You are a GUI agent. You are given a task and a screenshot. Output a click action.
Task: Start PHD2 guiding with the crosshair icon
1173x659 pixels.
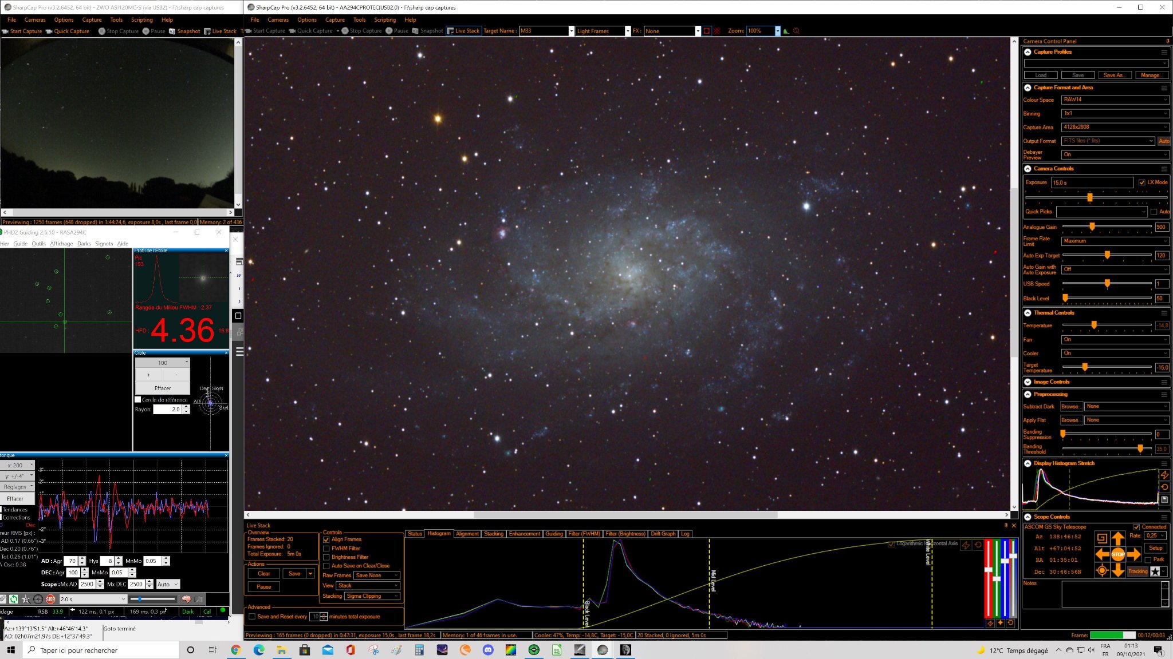point(38,599)
